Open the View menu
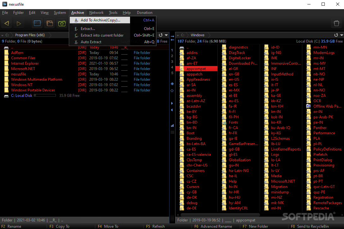The width and height of the screenshot is (344, 229). (x=44, y=13)
